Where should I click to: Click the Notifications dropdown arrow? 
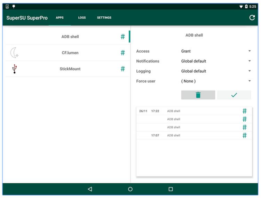pos(250,61)
